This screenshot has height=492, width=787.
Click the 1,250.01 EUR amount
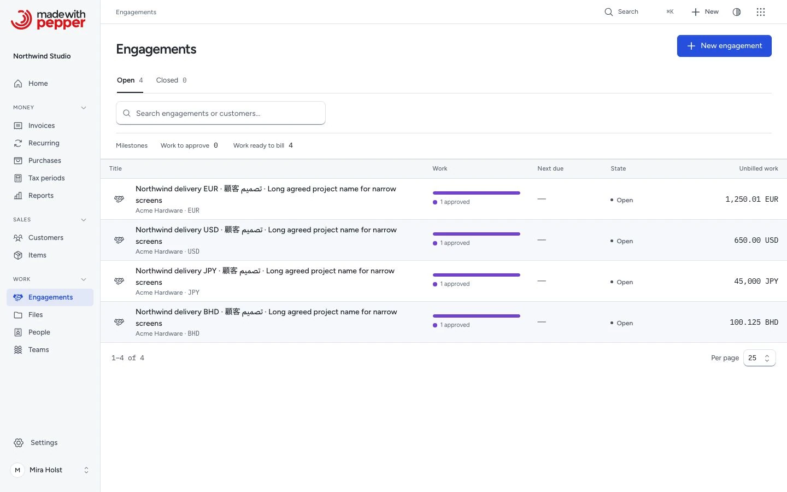pos(751,200)
